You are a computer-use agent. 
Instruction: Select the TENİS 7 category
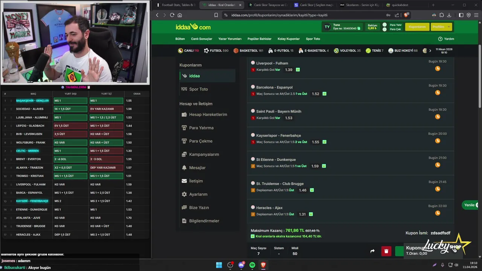click(x=374, y=50)
